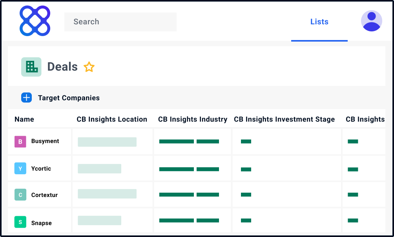Add a new Target Companies entry
This screenshot has height=237, width=394.
(26, 98)
